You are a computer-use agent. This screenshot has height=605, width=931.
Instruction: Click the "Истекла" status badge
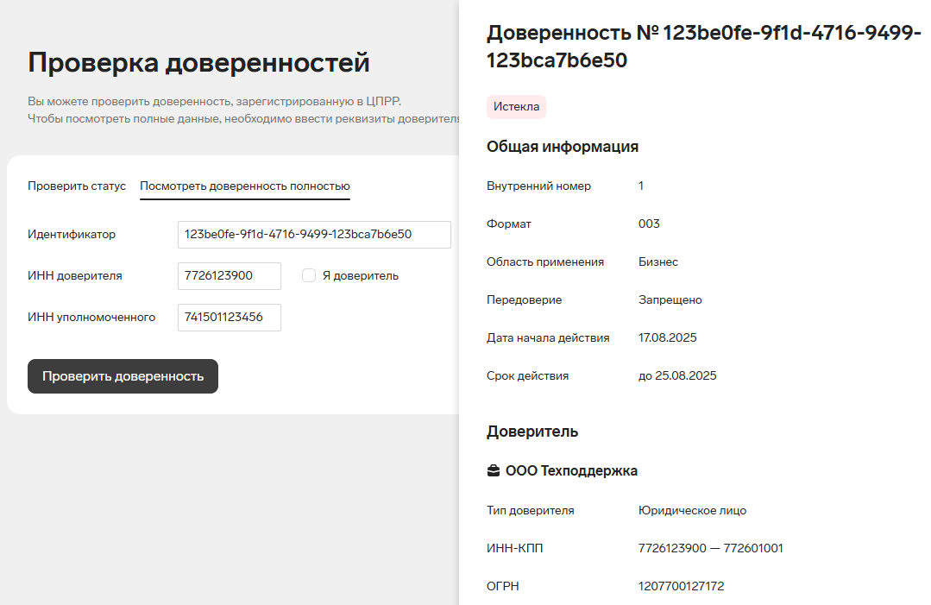pos(516,106)
